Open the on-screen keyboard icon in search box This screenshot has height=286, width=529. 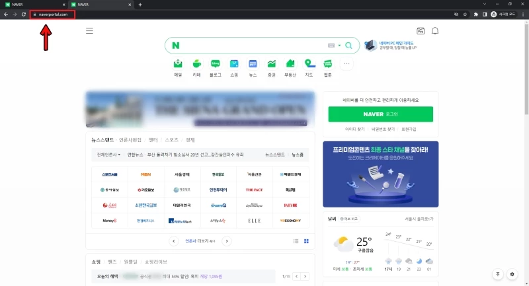click(331, 46)
